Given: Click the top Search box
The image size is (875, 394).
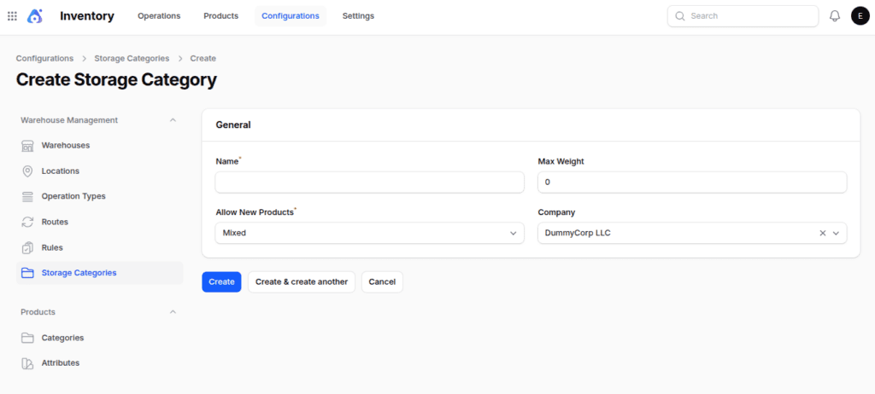Looking at the screenshot, I should pos(743,16).
